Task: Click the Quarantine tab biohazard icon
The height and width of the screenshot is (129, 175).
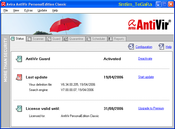Action: click(66, 39)
